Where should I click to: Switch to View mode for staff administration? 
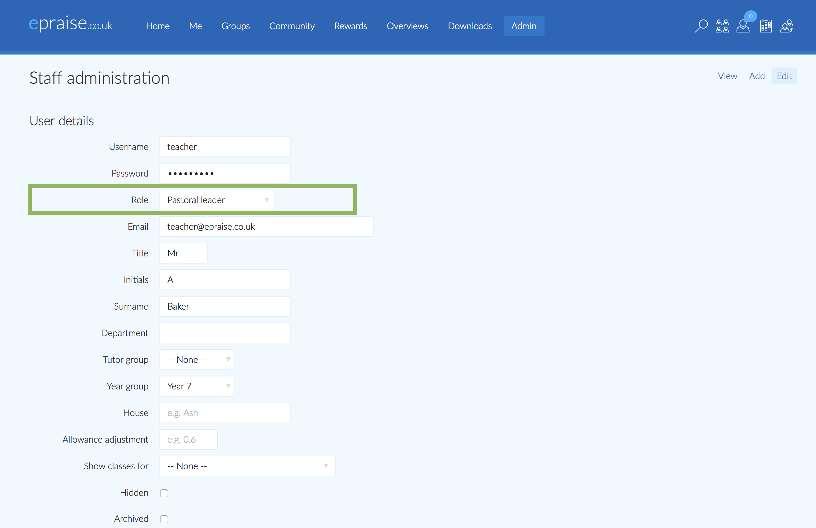point(727,76)
